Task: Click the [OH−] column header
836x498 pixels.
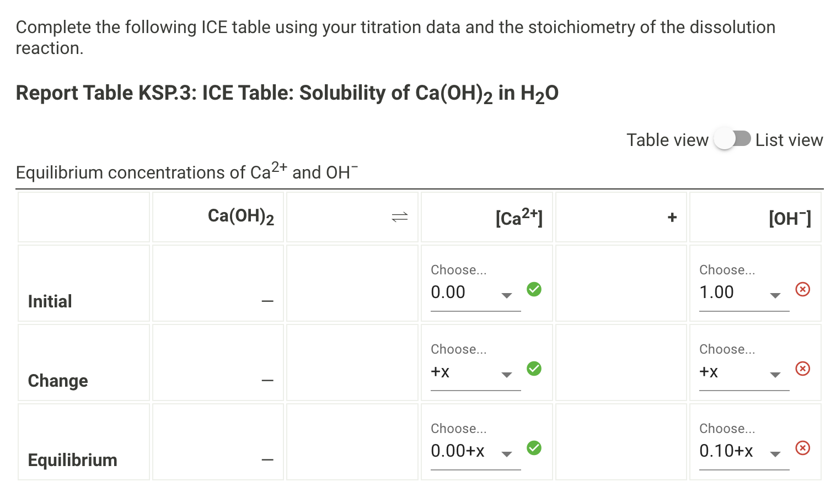Action: click(790, 218)
